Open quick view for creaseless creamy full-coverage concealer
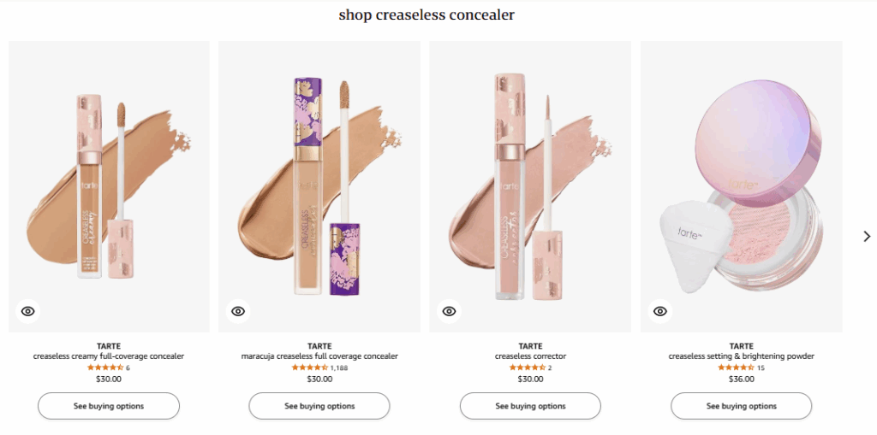The width and height of the screenshot is (877, 435). click(x=28, y=311)
